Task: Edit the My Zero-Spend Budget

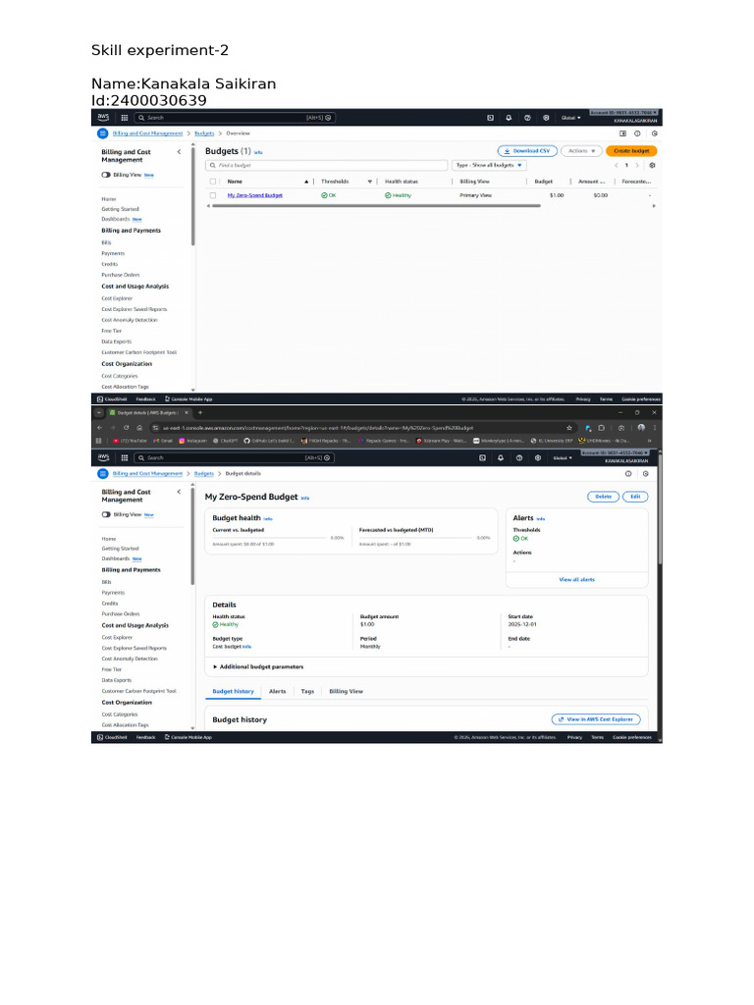Action: (635, 497)
